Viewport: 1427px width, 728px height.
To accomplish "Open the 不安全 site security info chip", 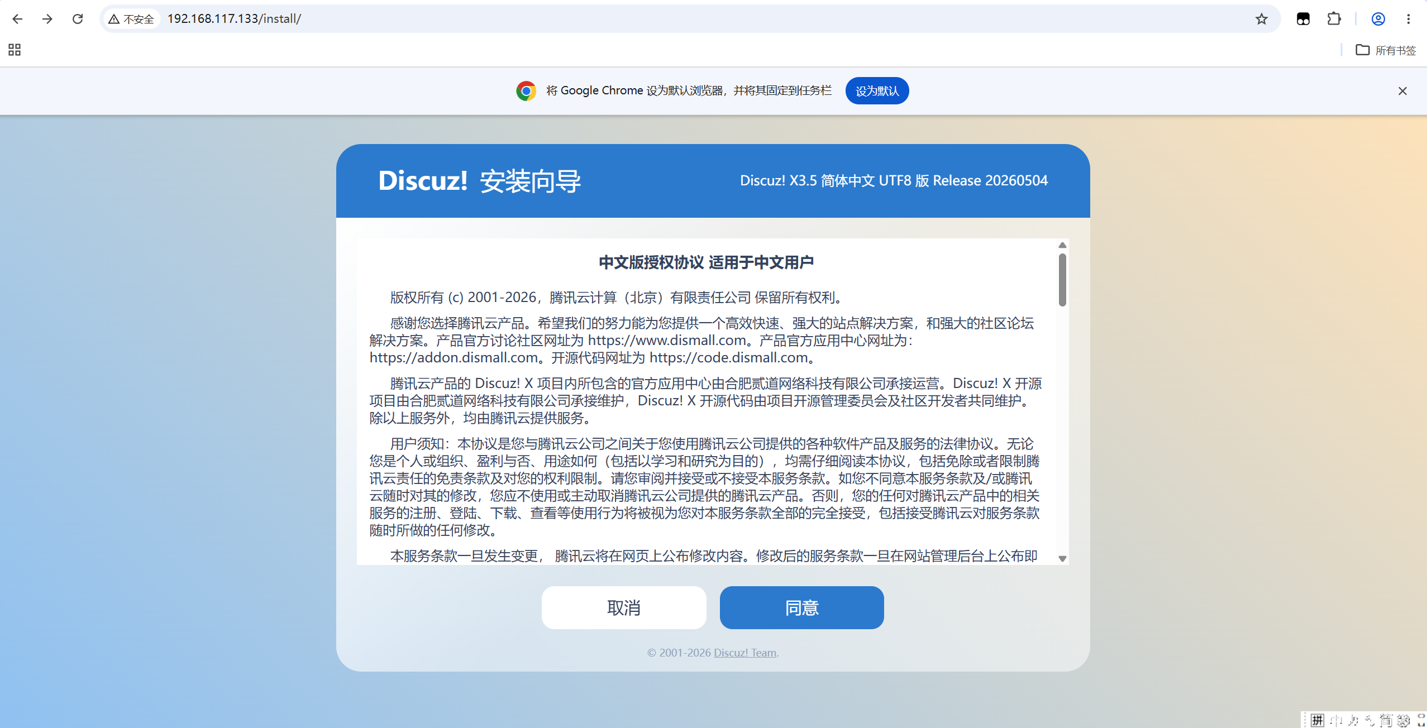I will 132,19.
